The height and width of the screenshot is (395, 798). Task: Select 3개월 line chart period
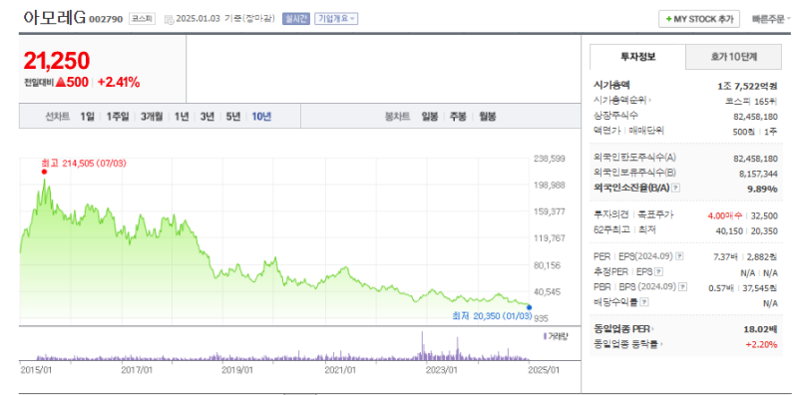tap(152, 116)
